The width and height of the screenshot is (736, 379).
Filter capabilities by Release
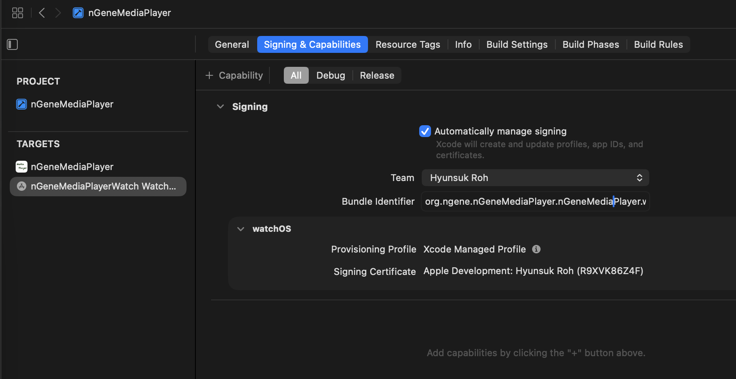click(x=377, y=75)
